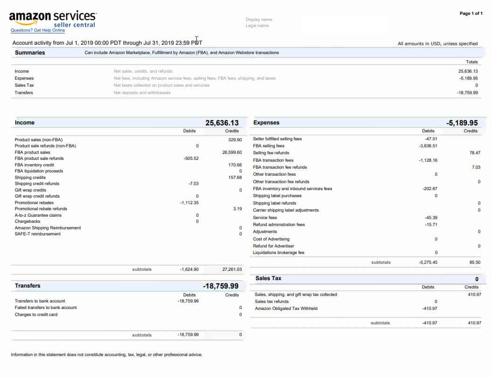Click the Summaries section header
Screen dimensions: 492x378
pyautogui.click(x=30, y=53)
